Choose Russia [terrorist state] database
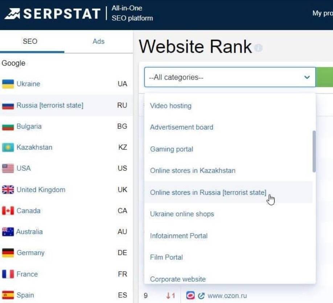 tap(50, 105)
